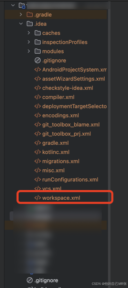Click XML icon beside encodings.xml
128x288 pixels.
(38, 115)
